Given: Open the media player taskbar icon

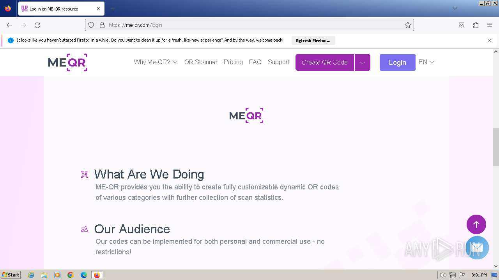Looking at the screenshot, I should (57, 275).
